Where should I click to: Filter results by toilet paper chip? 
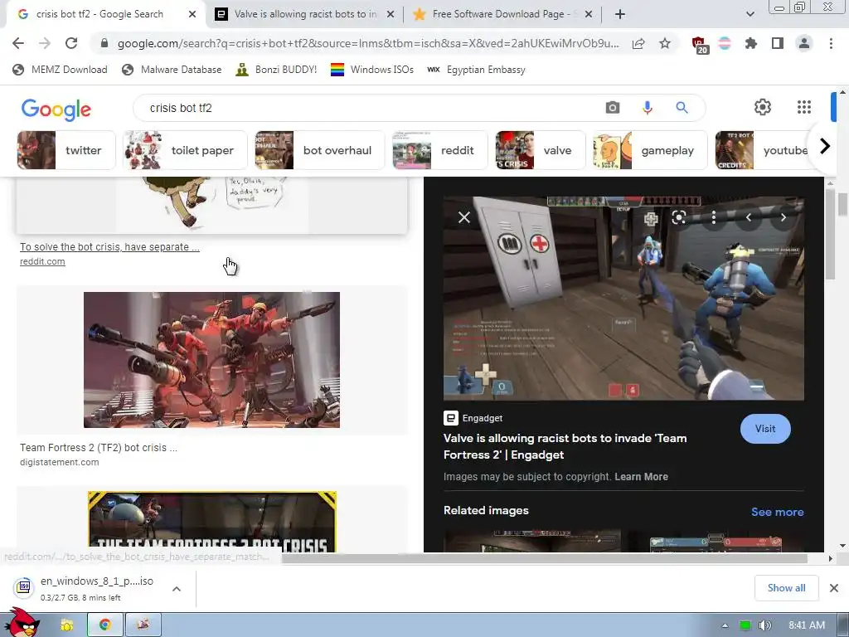(x=185, y=150)
